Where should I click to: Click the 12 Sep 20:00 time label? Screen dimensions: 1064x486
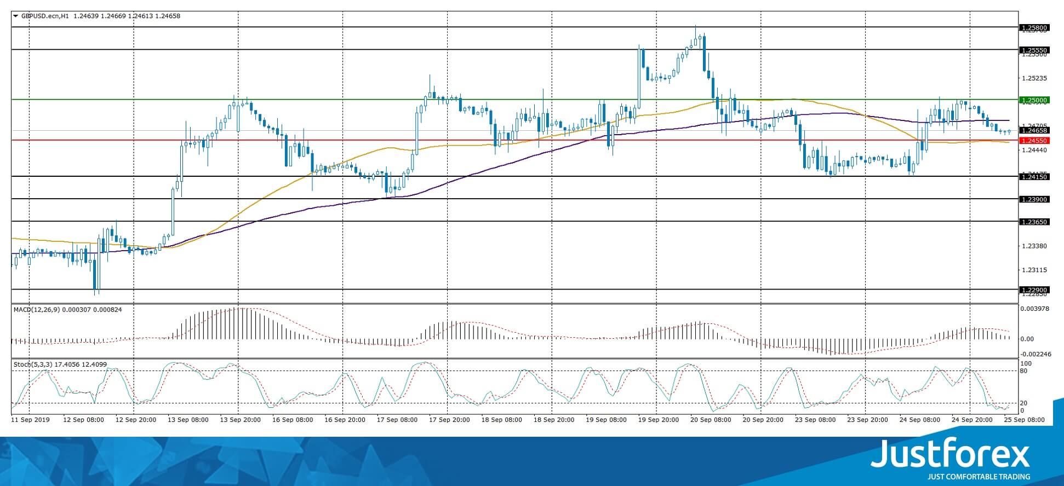pos(136,420)
